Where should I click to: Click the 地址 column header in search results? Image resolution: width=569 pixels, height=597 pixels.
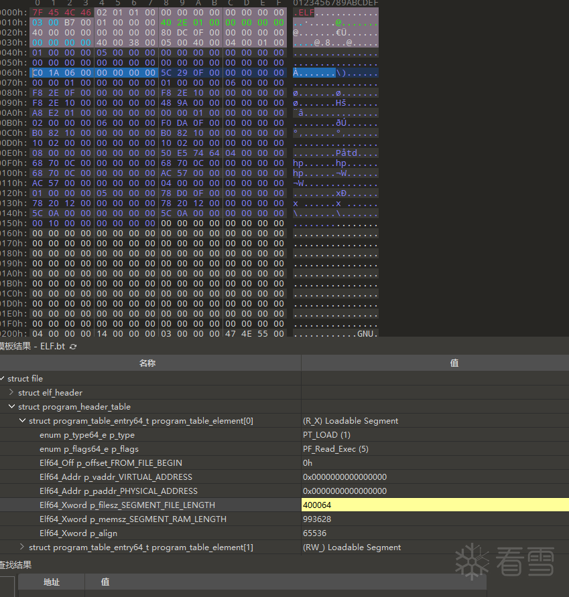52,582
